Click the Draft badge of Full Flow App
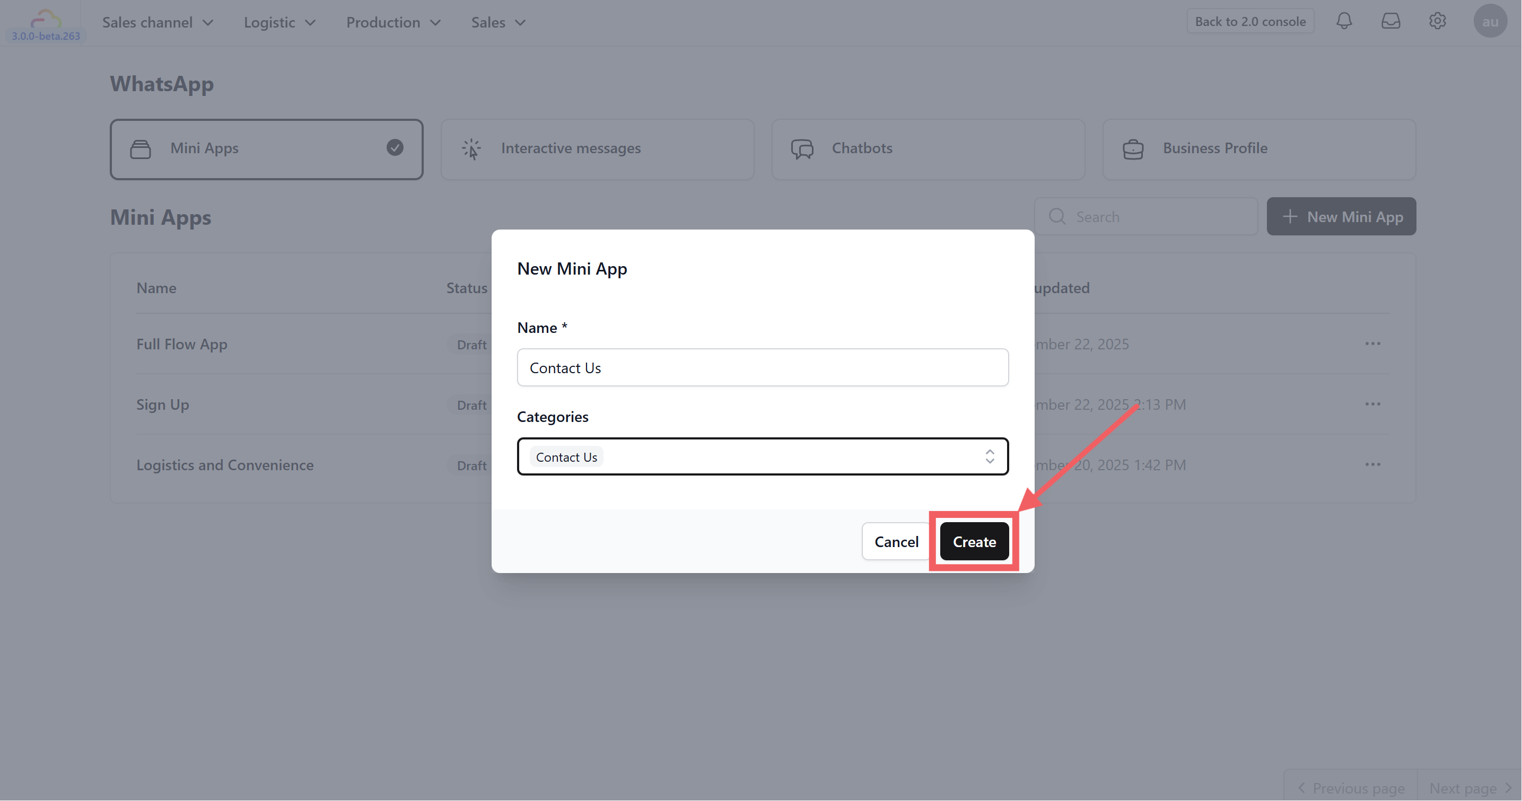This screenshot has height=801, width=1522. click(x=471, y=345)
